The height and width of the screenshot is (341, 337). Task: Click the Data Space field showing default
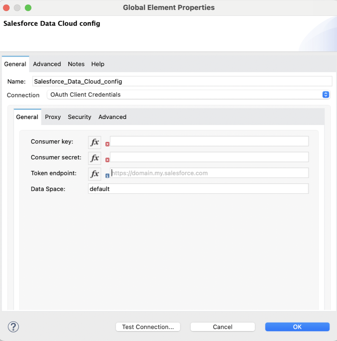(x=198, y=189)
